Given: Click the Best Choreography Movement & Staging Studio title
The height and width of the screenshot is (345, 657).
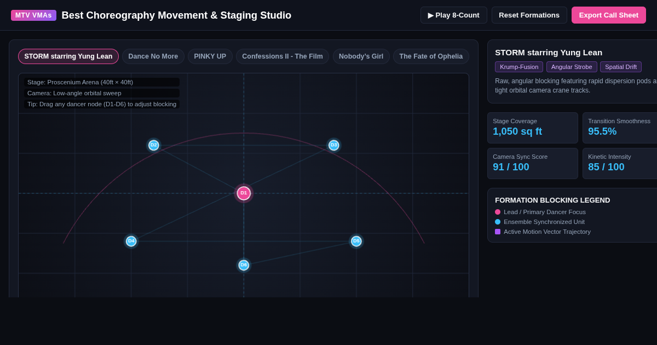Looking at the screenshot, I should pyautogui.click(x=176, y=15).
